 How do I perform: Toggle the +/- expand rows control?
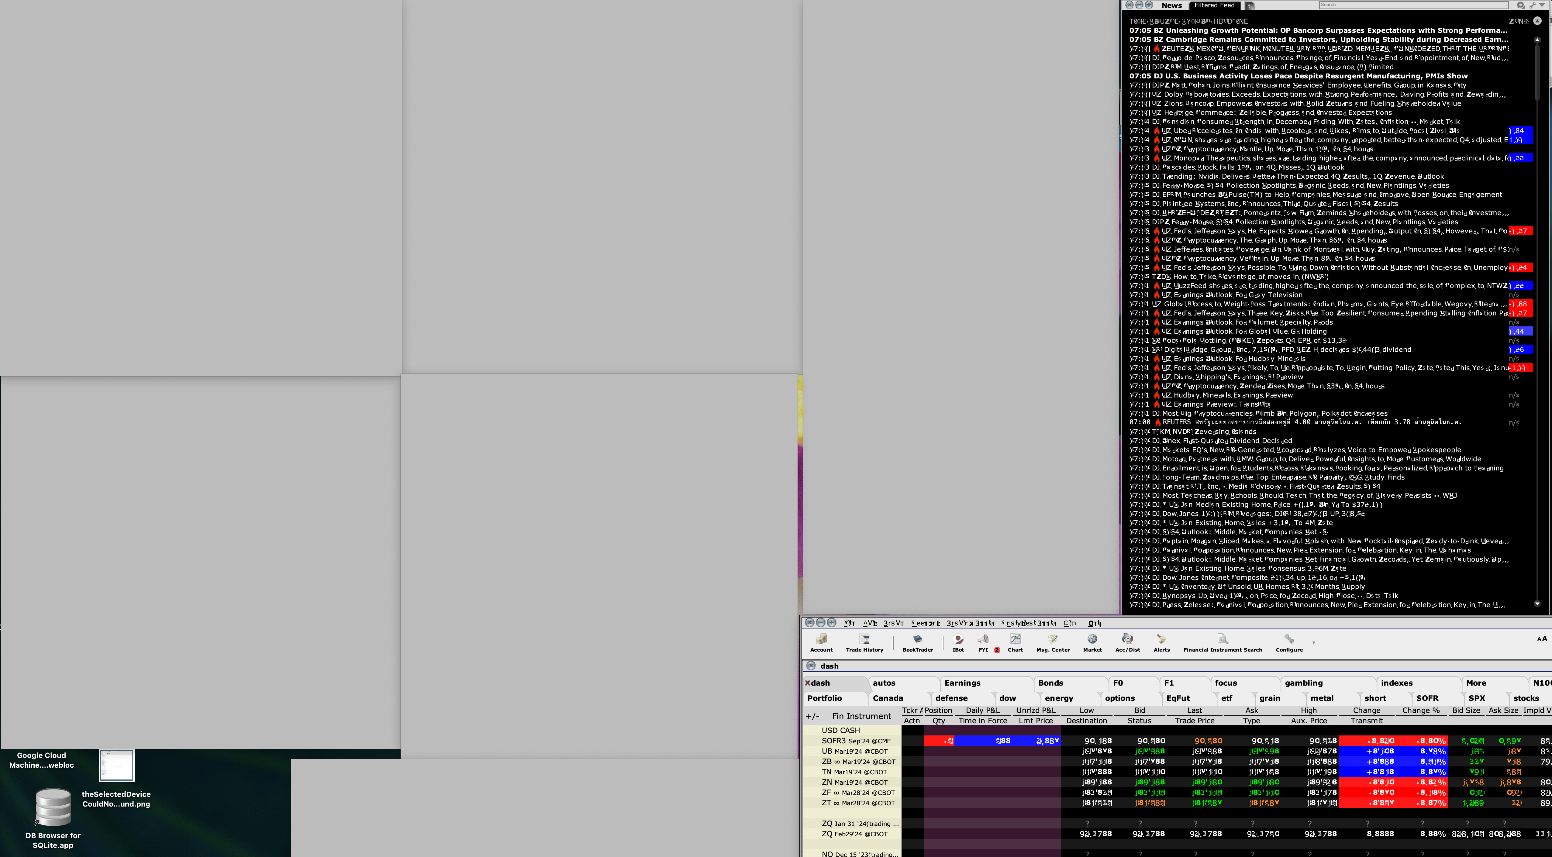point(812,716)
